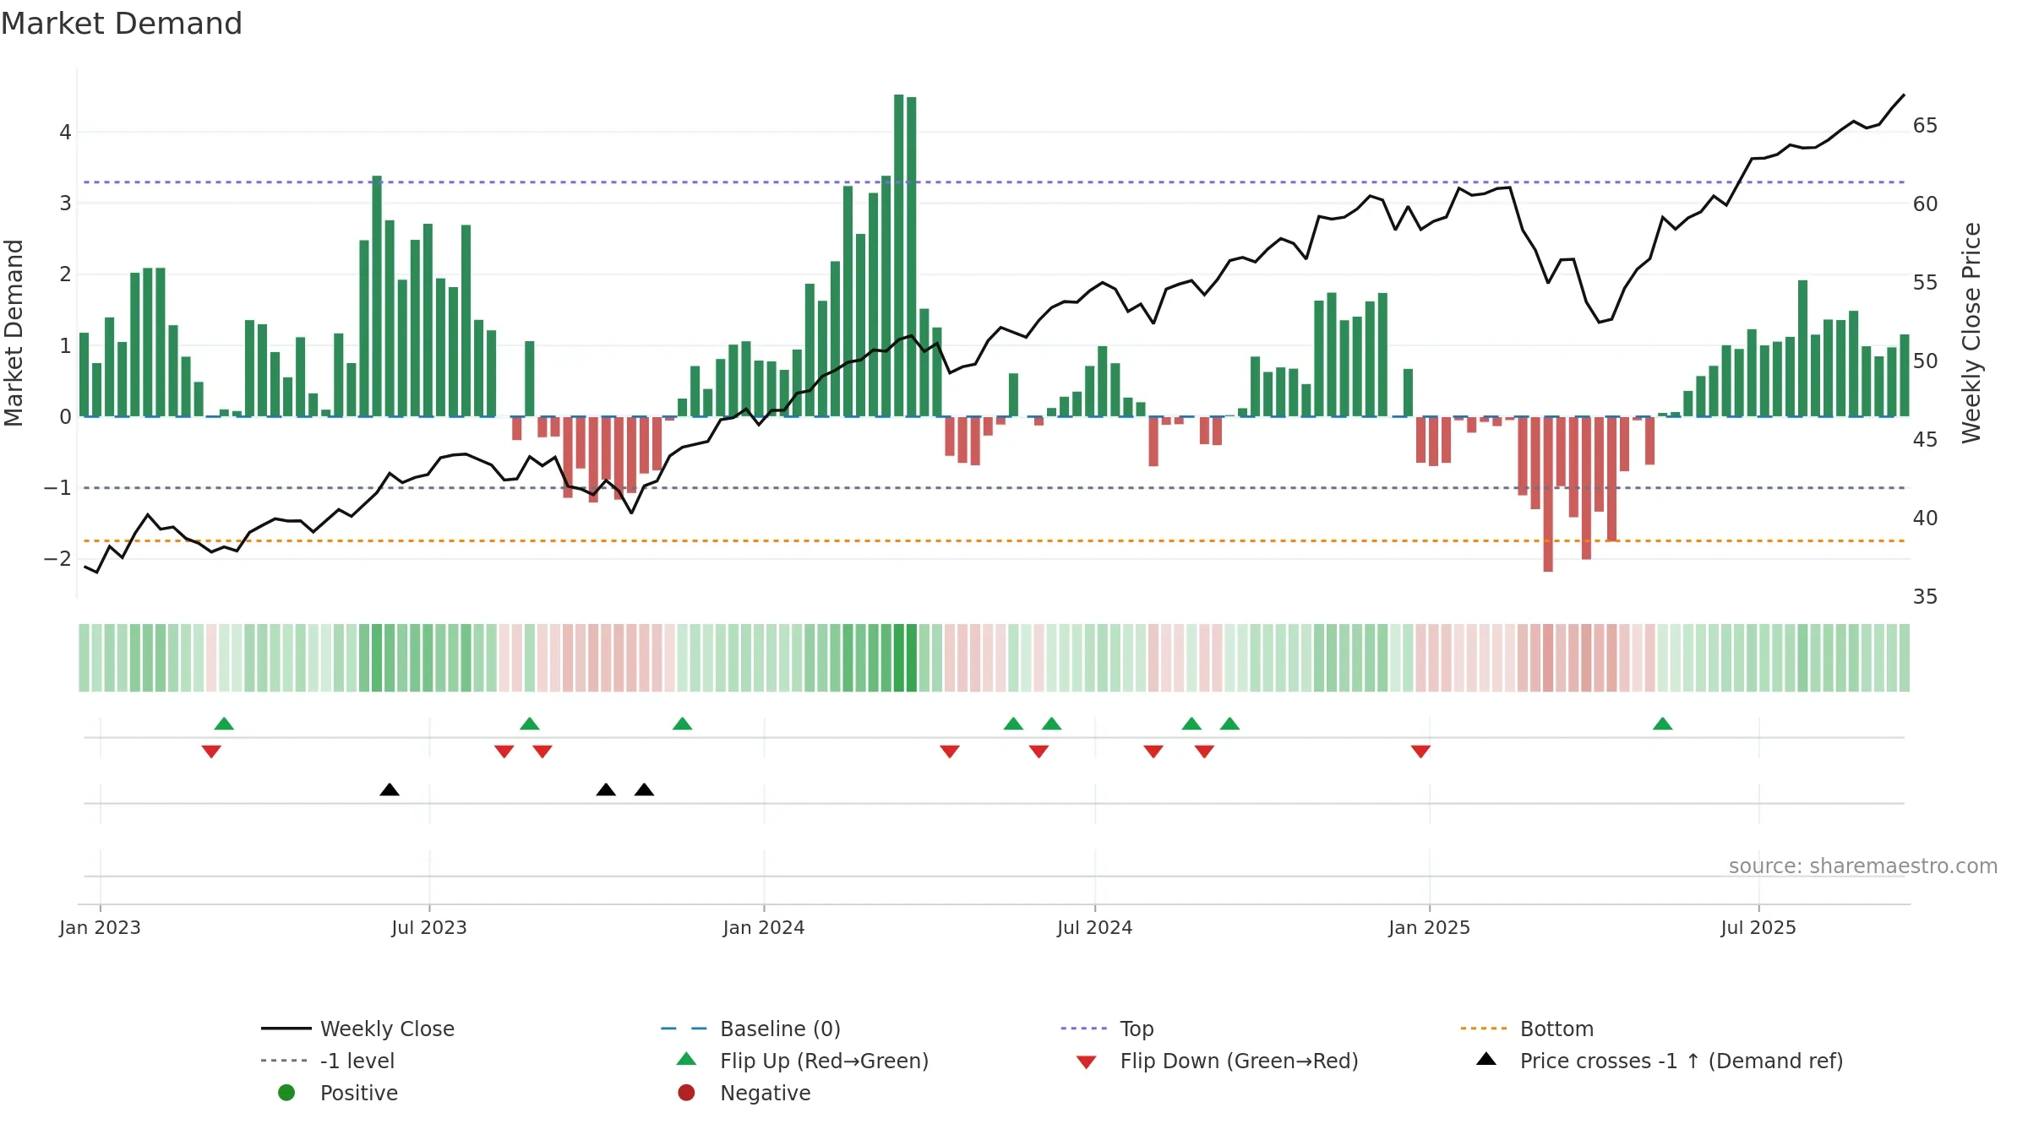Click the first red flip-down marker in early 2023

coord(211,752)
